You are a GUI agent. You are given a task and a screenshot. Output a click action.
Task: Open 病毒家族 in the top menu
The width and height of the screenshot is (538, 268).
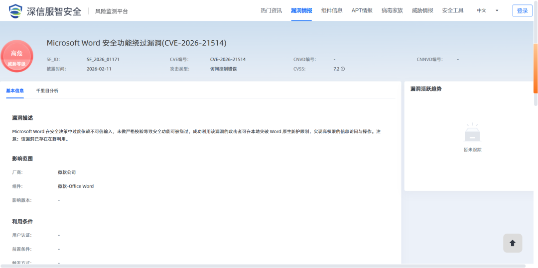pos(392,10)
